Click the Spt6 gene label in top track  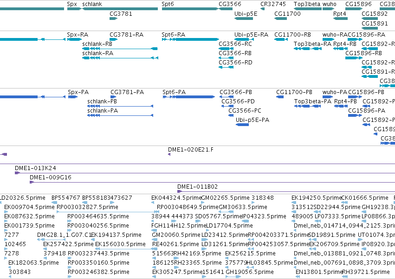[x=168, y=4]
